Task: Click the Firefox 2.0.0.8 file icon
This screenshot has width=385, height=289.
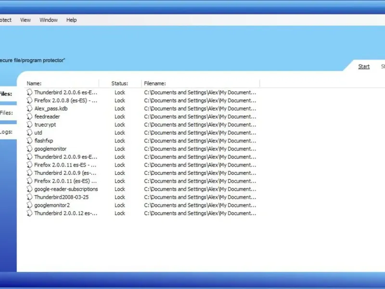Action: pos(29,101)
